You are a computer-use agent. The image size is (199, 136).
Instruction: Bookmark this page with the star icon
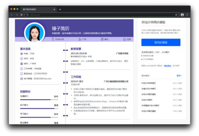point(176,15)
